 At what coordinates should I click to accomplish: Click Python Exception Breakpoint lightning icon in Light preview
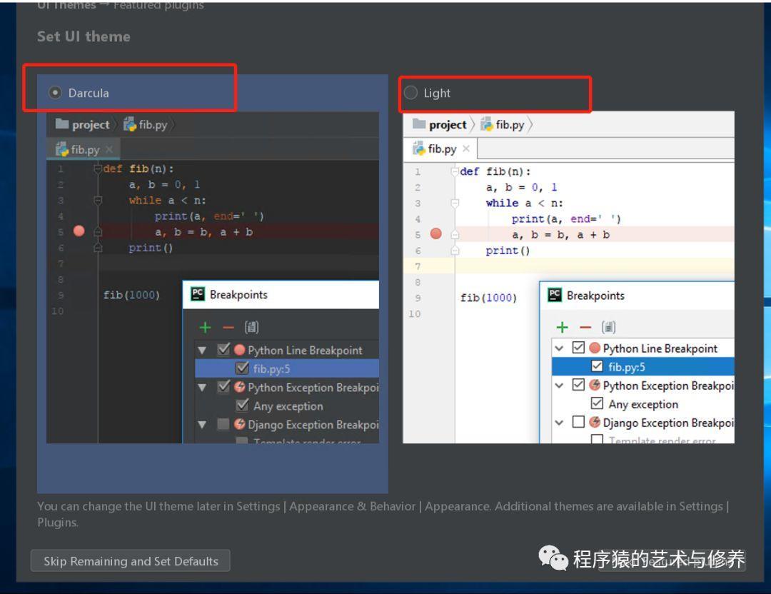click(x=595, y=385)
